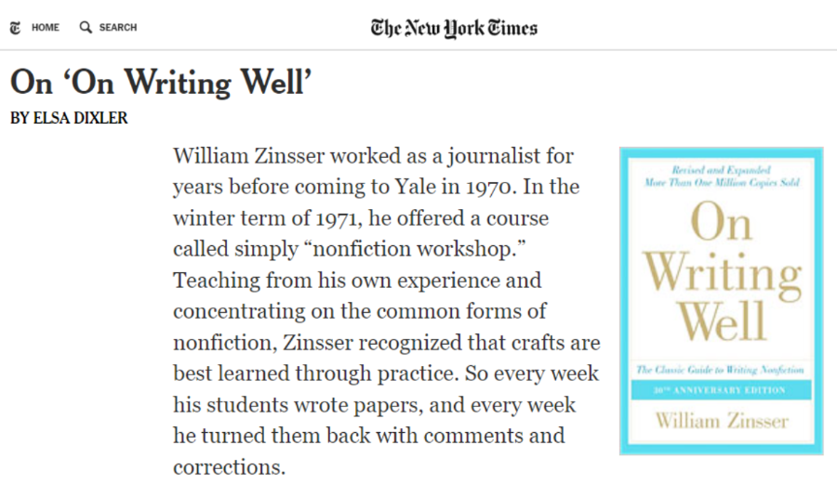Click "Revised and Expanded" text on cover
The width and height of the screenshot is (837, 484).
pos(721,170)
